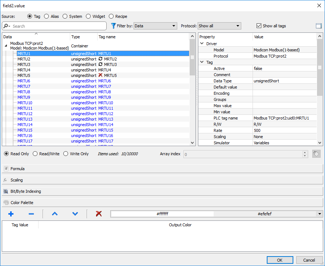Select the Widget source radio button
The image size is (325, 266).
coord(88,16)
